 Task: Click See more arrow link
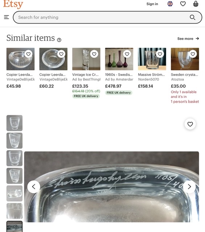click(188, 39)
